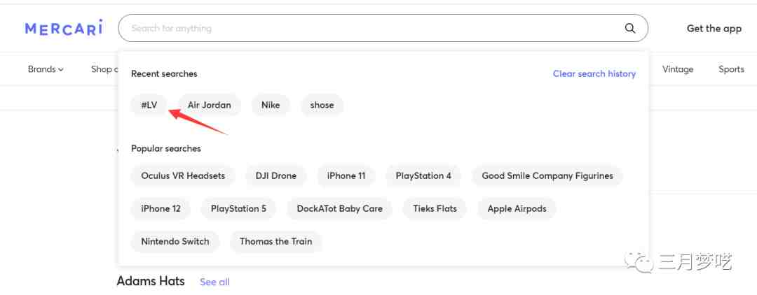757x295 pixels.
Task: Click inside the search for anything field
Action: coord(371,29)
